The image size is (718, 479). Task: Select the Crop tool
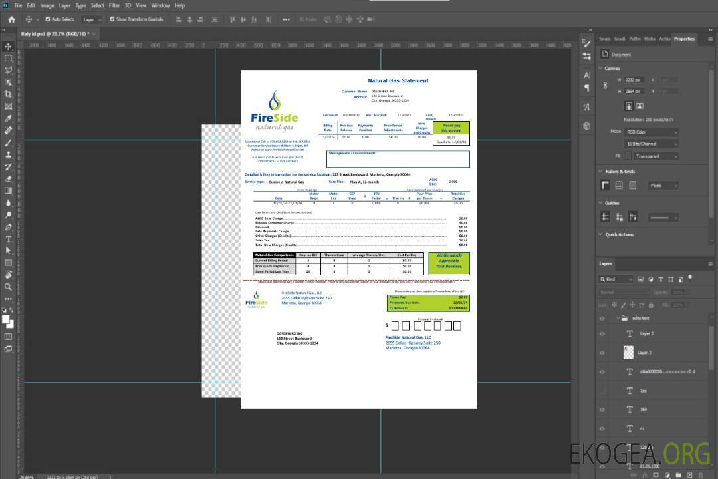point(8,94)
